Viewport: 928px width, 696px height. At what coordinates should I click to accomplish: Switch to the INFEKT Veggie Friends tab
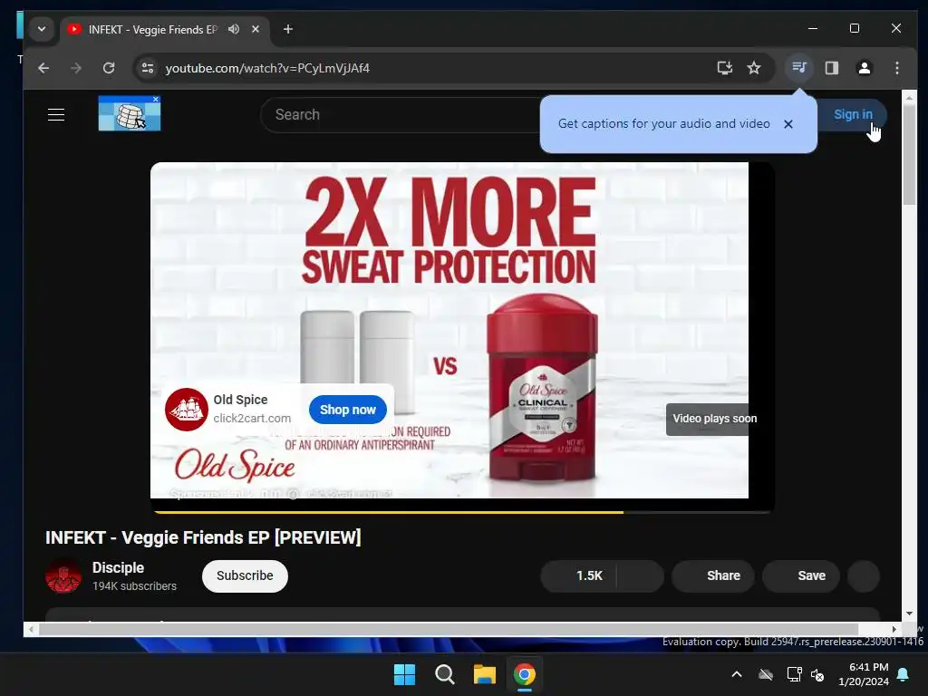point(152,30)
